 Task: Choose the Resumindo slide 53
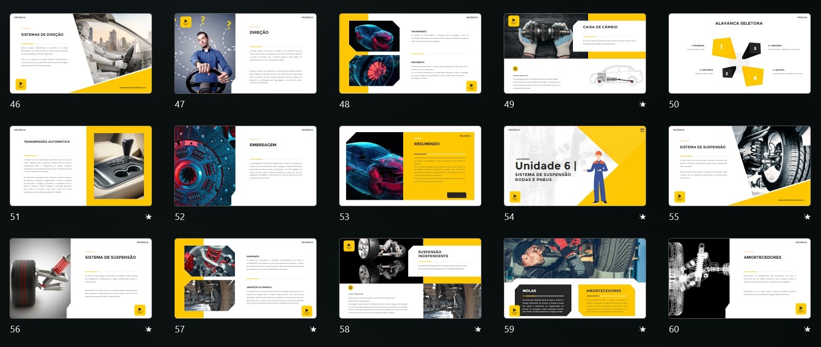(410, 166)
